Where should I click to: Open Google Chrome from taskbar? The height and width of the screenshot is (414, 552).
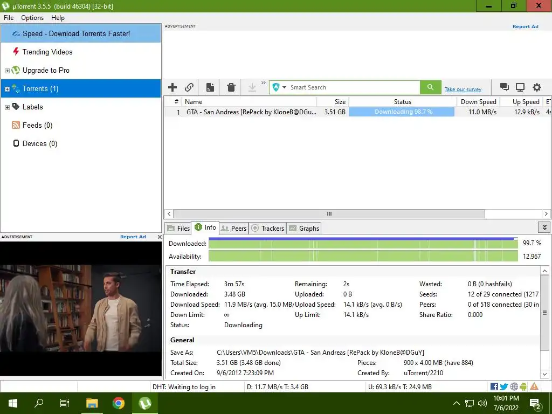click(x=118, y=403)
